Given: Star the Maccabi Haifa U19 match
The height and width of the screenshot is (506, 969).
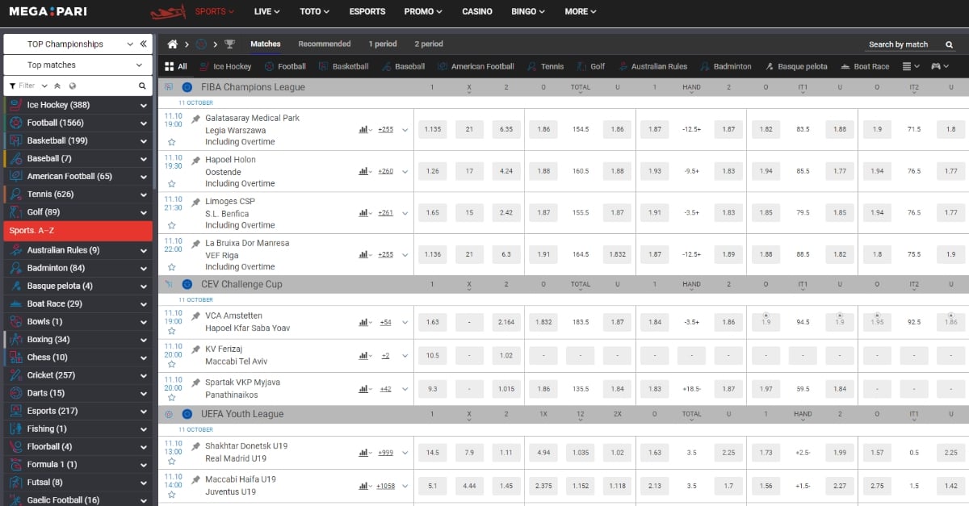Looking at the screenshot, I should click(172, 494).
